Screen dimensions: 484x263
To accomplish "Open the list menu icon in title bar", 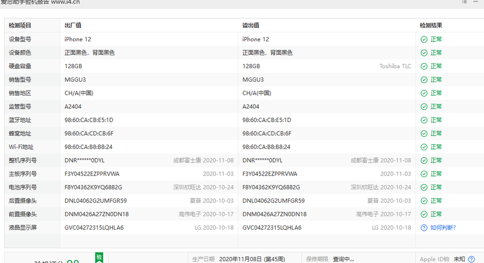I will (464, 2).
